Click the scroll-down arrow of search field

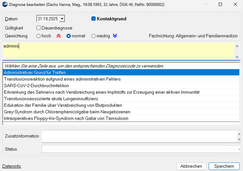(x=237, y=57)
